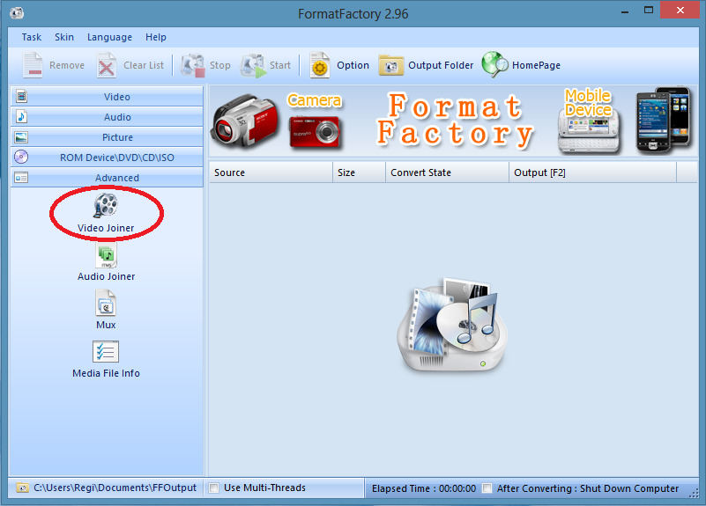Enable the Use Multi-Threads checkbox
Screen dimensions: 706x506
click(x=214, y=488)
